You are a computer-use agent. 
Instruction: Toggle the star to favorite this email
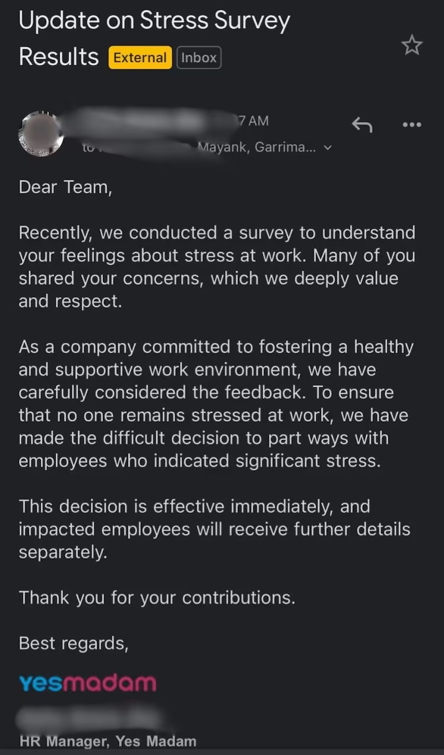411,45
